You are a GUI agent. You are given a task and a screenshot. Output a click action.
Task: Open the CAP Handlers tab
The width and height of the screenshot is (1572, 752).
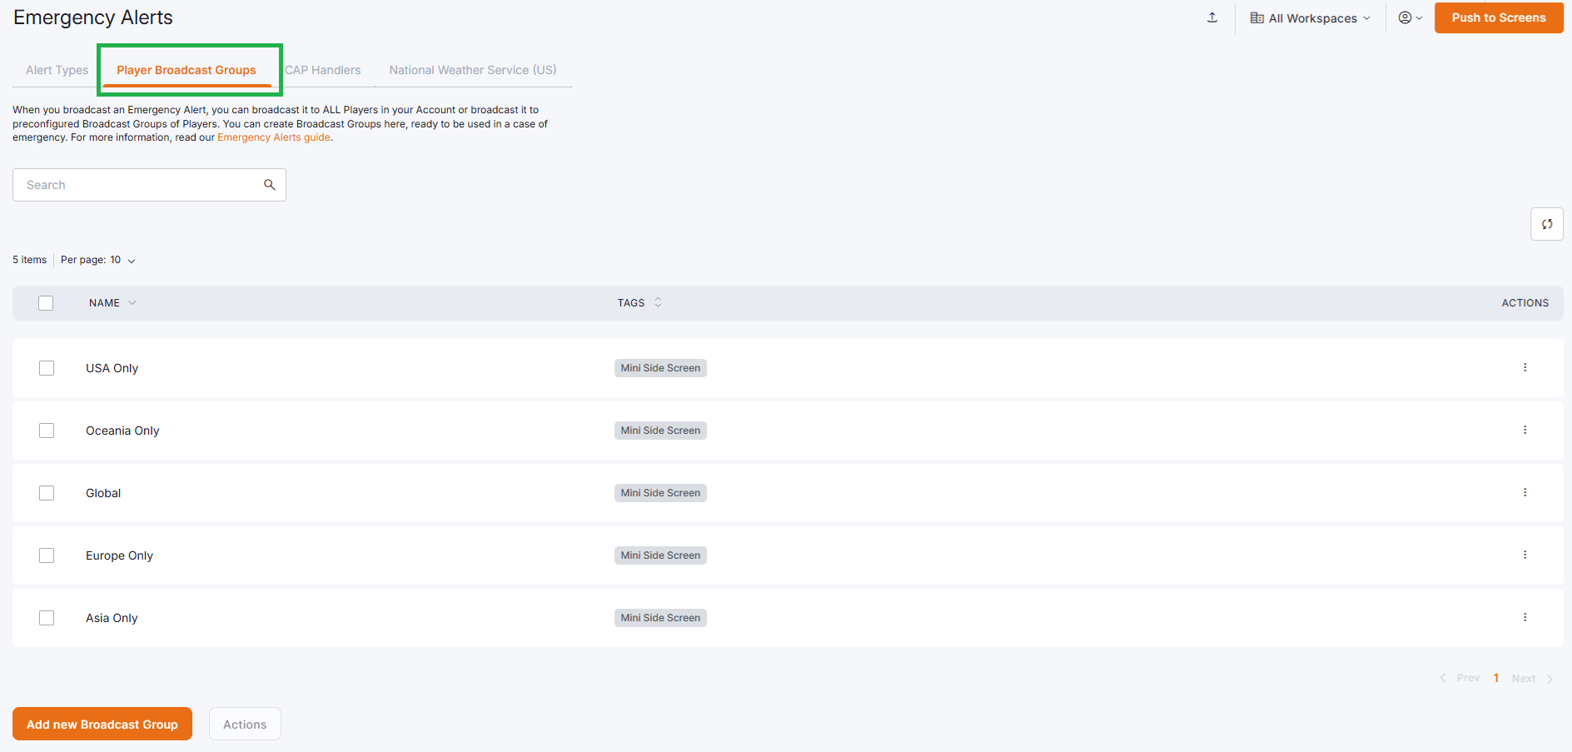323,70
